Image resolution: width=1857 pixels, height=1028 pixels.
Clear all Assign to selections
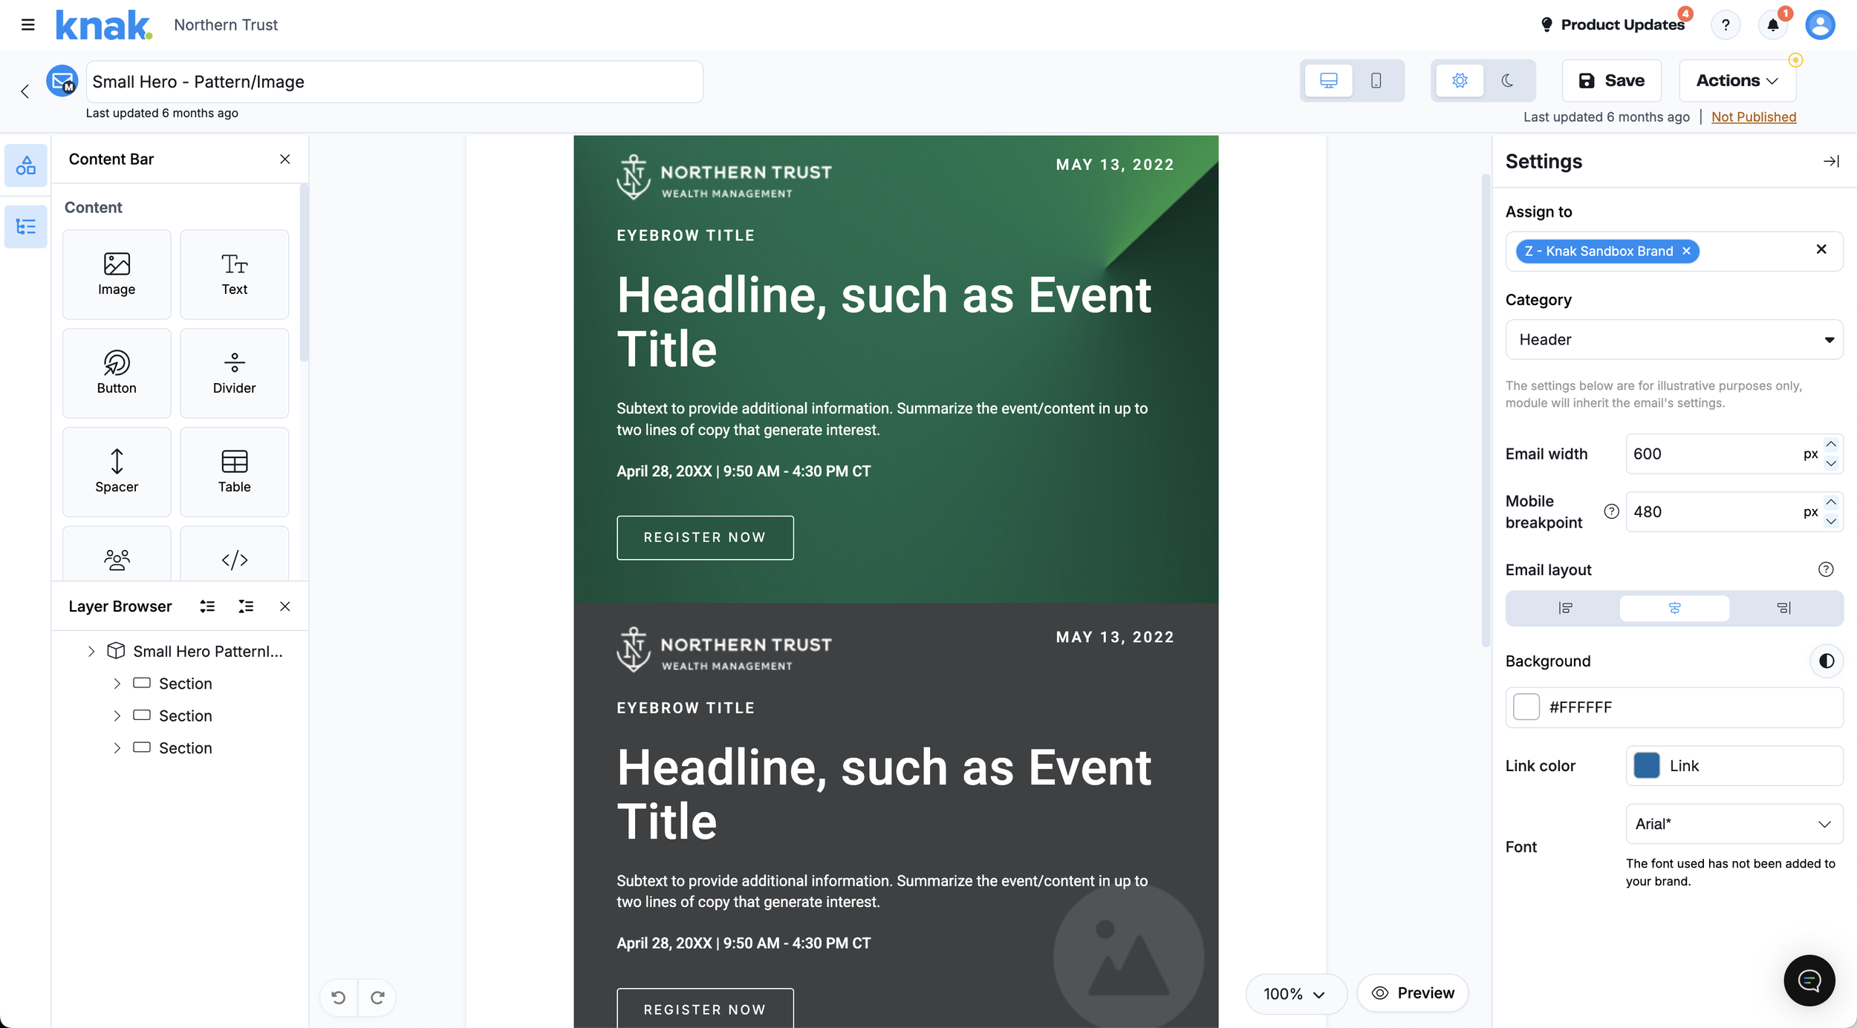1821,249
